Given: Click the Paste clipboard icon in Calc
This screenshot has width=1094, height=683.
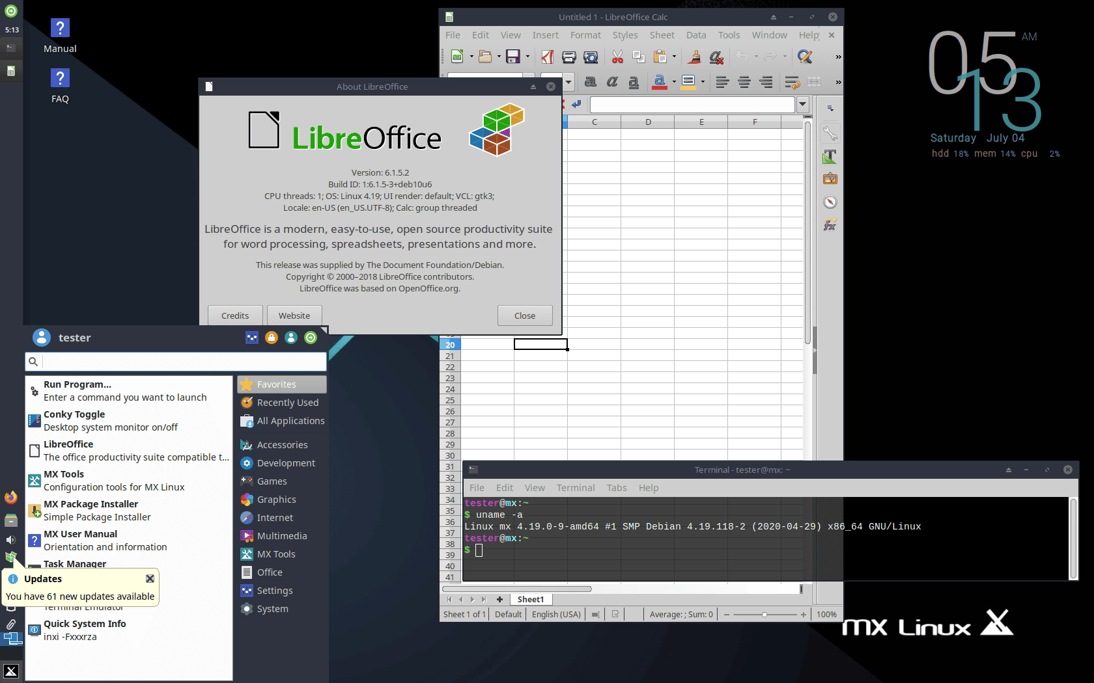Looking at the screenshot, I should pyautogui.click(x=660, y=57).
